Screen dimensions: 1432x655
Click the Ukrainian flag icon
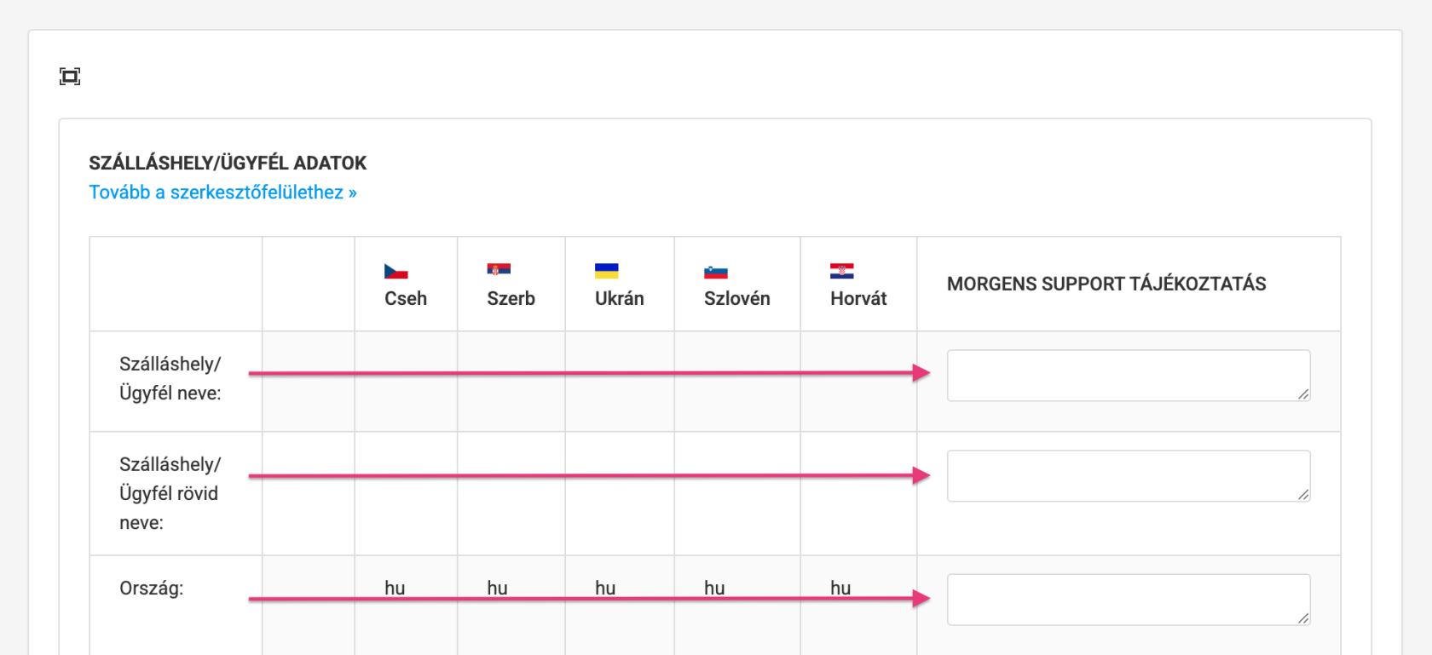[x=606, y=271]
